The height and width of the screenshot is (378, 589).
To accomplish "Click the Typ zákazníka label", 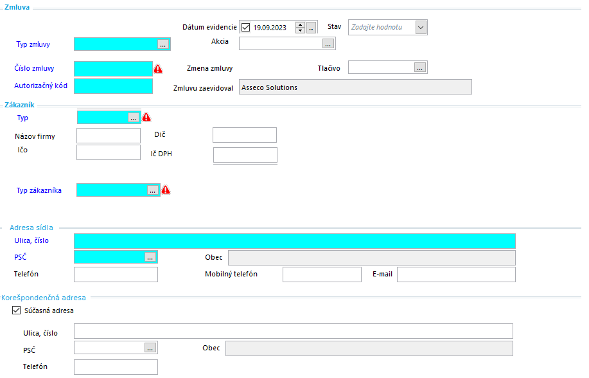I will pos(39,190).
